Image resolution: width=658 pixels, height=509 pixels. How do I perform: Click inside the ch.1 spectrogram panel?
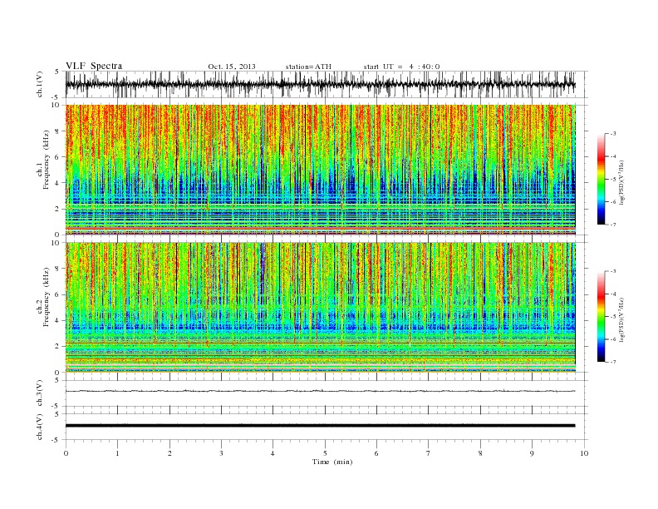320,170
